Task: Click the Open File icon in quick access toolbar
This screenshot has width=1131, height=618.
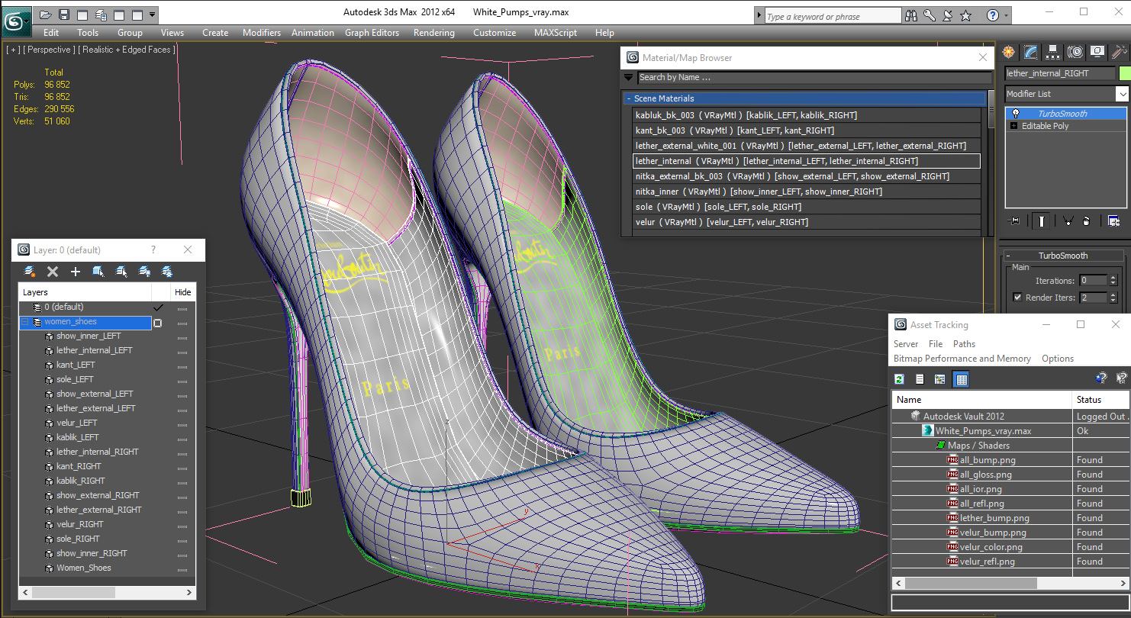Action: (x=46, y=14)
